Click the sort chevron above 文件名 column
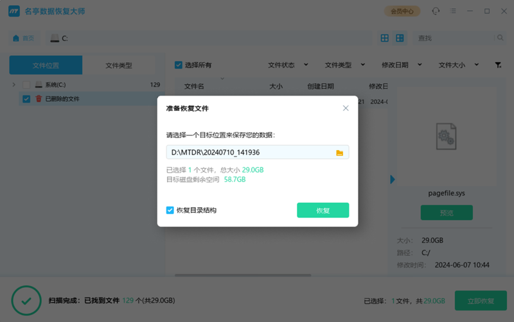This screenshot has width=514, height=322. tap(222, 78)
